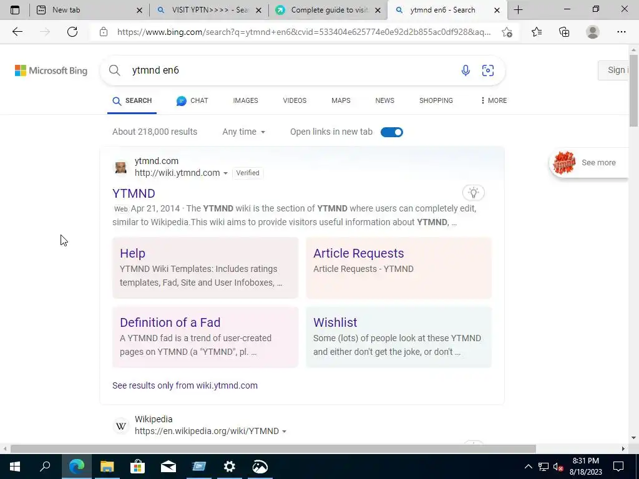639x479 pixels.
Task: Expand the wiki.ytmnd.com URL dropdown arrow
Action: [225, 173]
